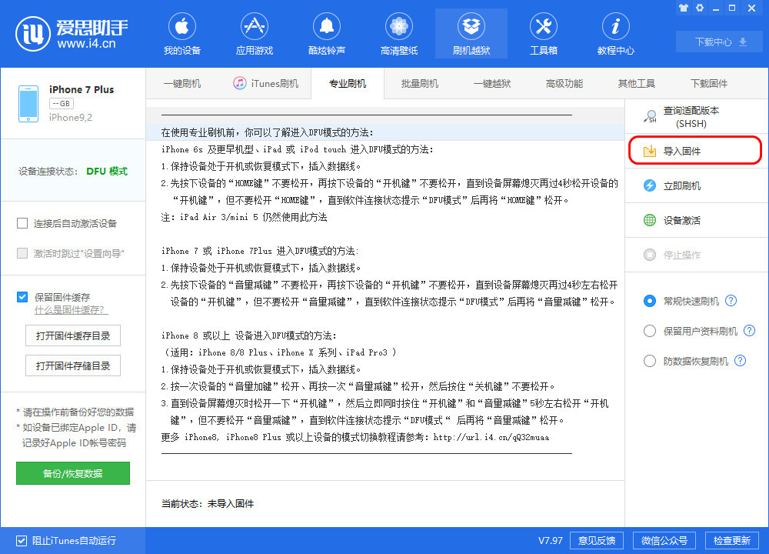Open the settings gear in the title bar
Screen dimensions: 769x554
tap(699, 8)
